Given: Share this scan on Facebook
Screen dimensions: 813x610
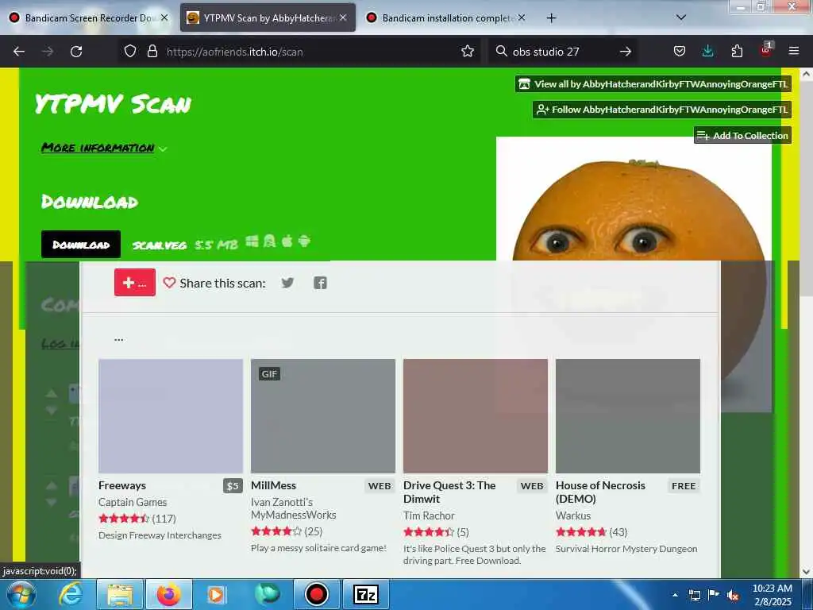Looking at the screenshot, I should pyautogui.click(x=320, y=283).
